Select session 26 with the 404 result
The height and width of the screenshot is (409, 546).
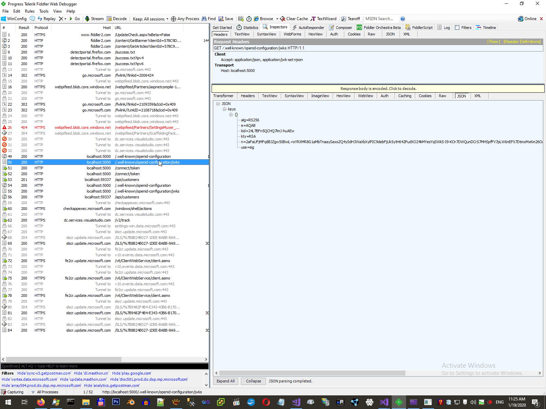[x=104, y=127]
